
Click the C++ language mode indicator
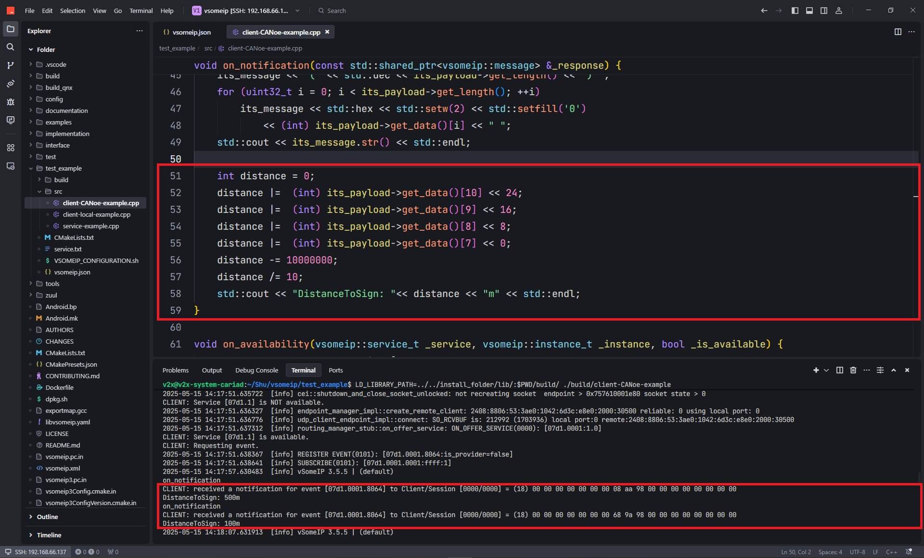[x=891, y=552]
